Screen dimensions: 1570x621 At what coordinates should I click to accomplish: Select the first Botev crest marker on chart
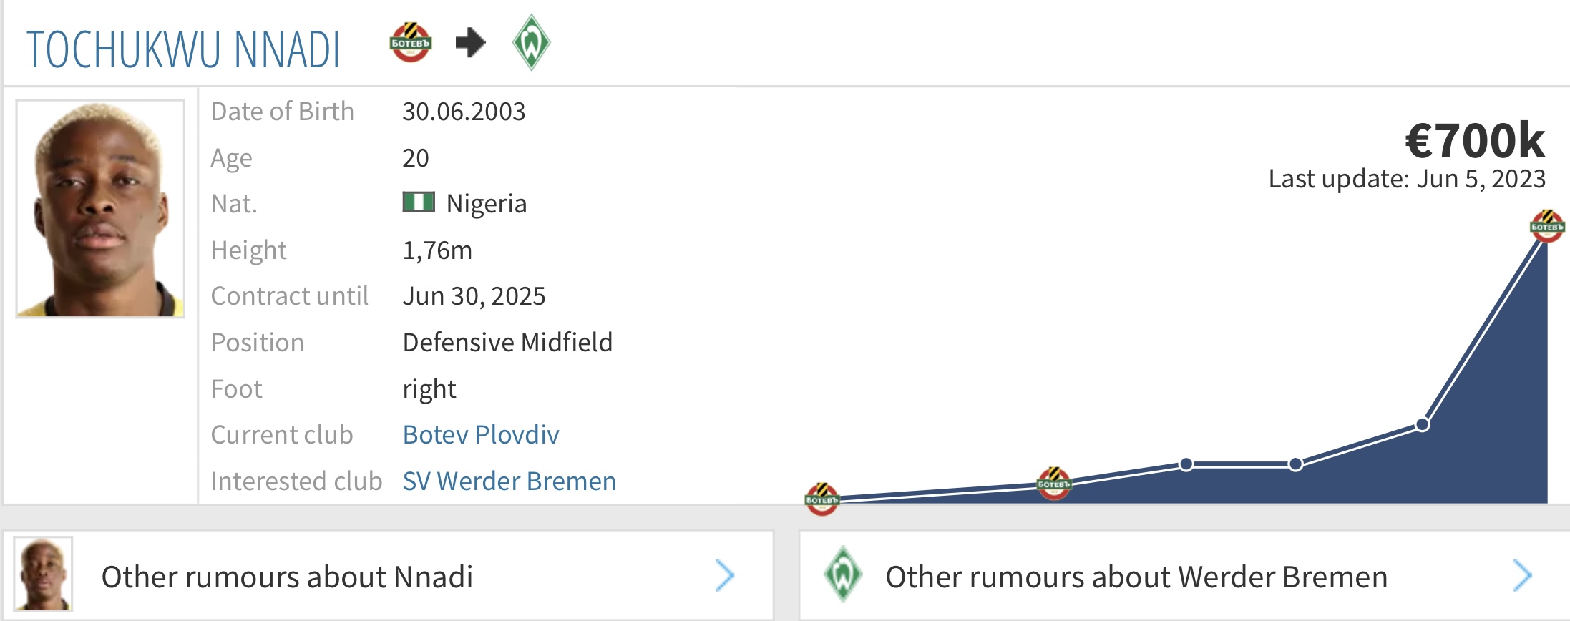[821, 499]
